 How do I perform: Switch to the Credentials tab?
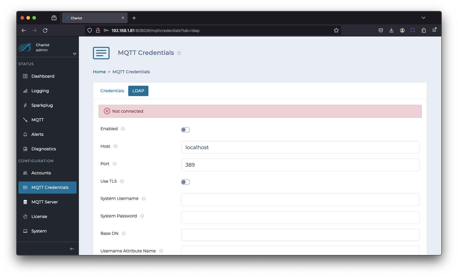(112, 91)
